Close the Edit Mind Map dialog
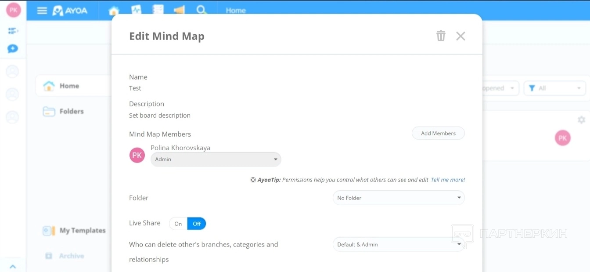The width and height of the screenshot is (590, 272). [460, 36]
